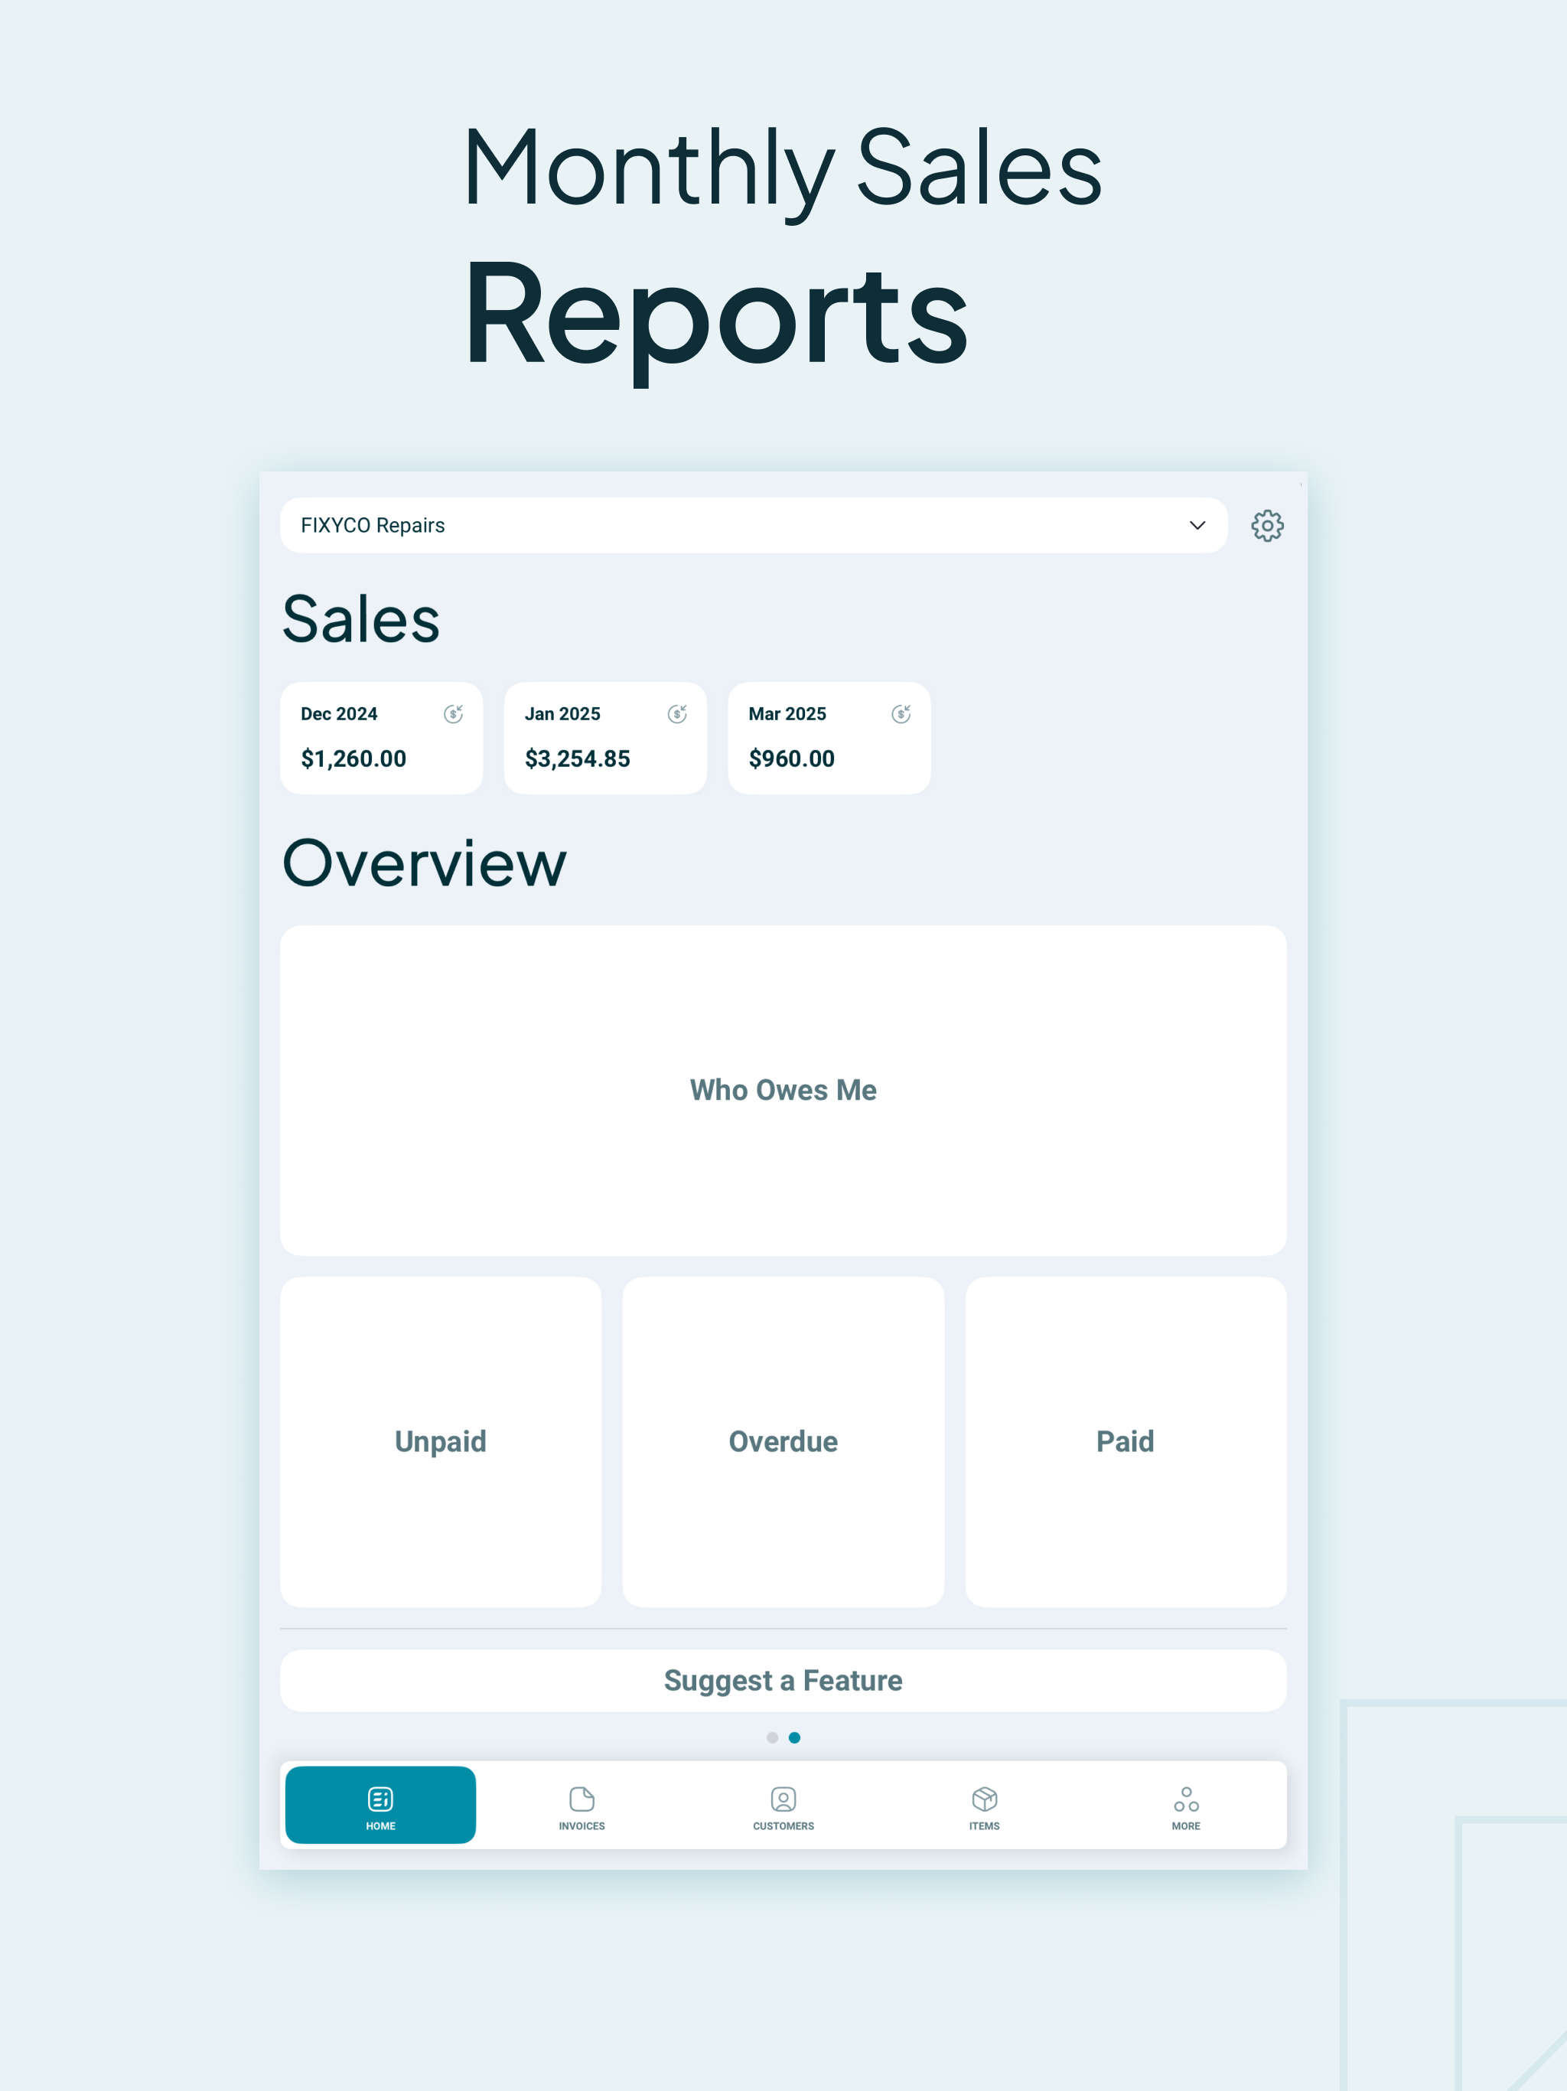Open the Who Owes Me card
This screenshot has width=1567, height=2091.
[x=783, y=1090]
